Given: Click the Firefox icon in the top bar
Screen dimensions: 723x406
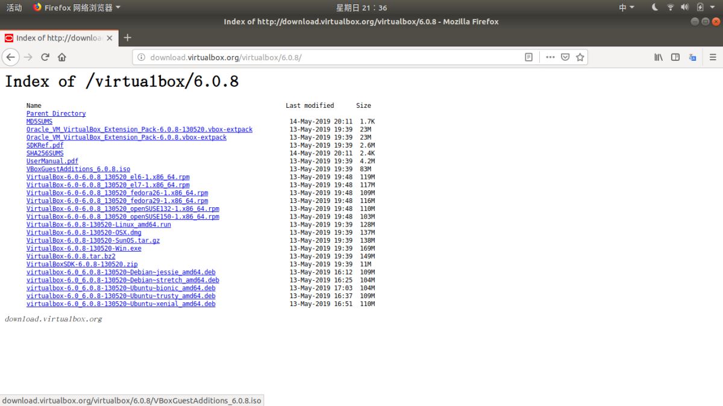Looking at the screenshot, I should (x=37, y=7).
